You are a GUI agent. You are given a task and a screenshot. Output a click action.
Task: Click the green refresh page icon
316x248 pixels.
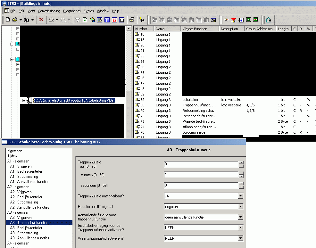[85, 20]
